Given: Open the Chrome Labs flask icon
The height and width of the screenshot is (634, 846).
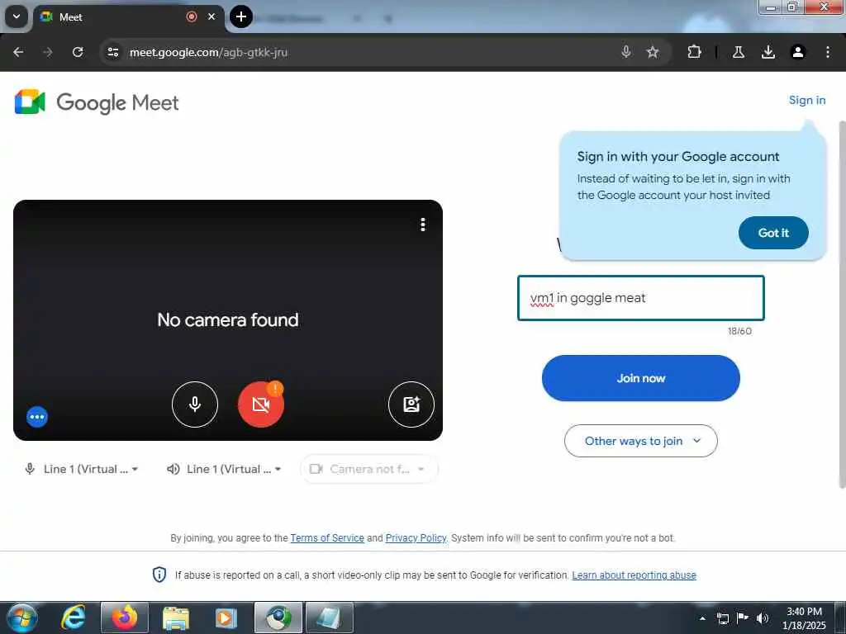Looking at the screenshot, I should click(x=739, y=52).
